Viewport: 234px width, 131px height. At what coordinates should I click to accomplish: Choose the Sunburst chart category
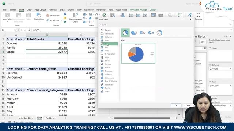pos(109,75)
